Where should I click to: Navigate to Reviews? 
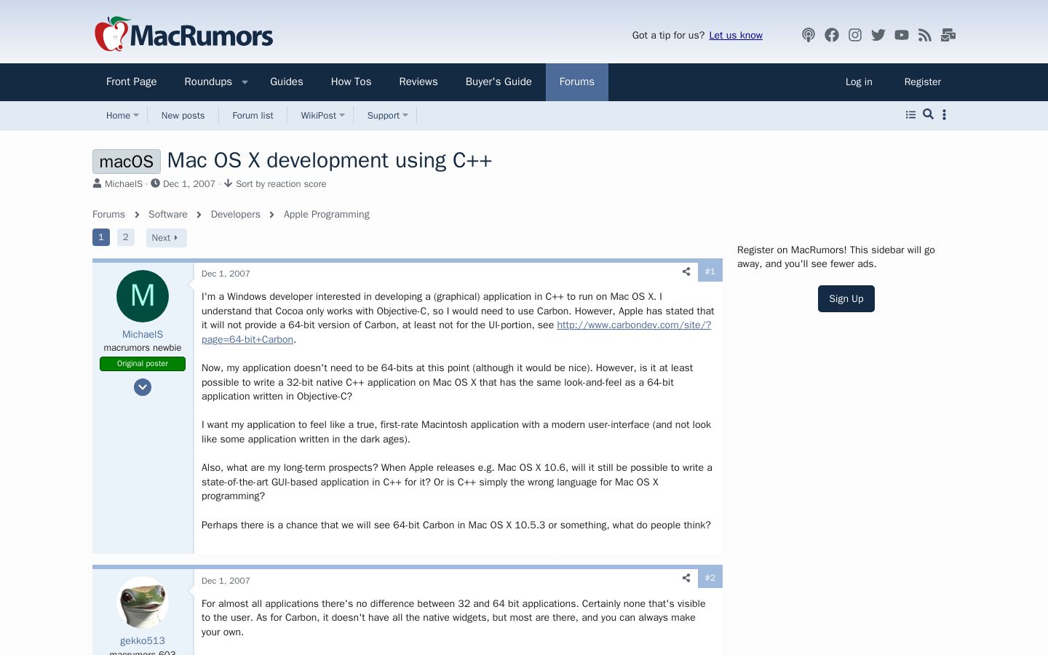coord(418,82)
